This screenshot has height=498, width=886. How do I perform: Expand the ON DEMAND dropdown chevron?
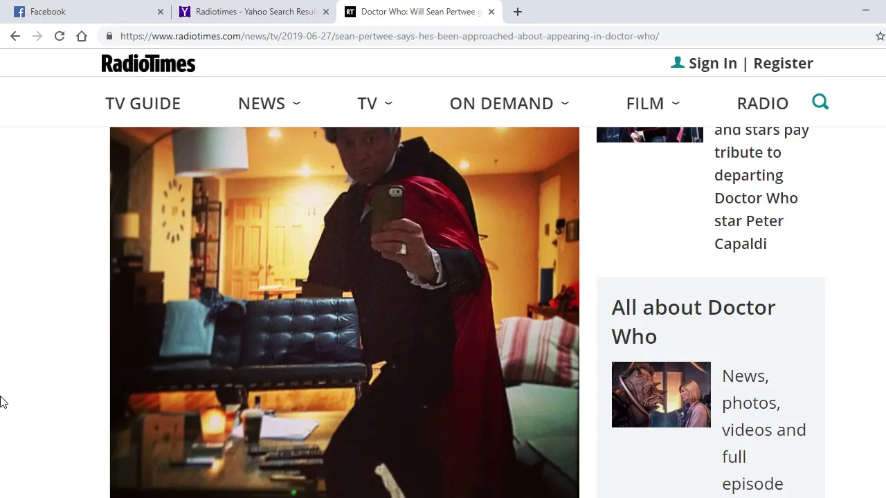(x=565, y=103)
